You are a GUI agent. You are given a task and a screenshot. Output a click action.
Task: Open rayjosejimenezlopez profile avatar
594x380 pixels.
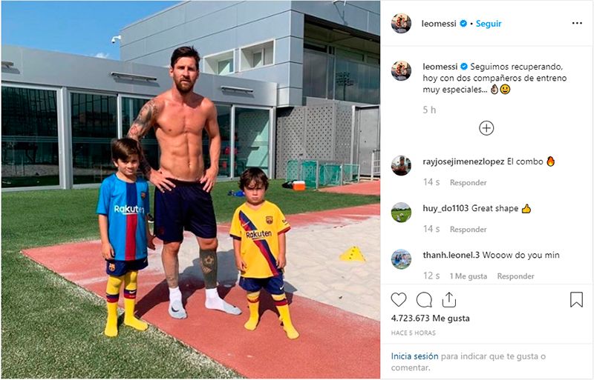tap(401, 165)
